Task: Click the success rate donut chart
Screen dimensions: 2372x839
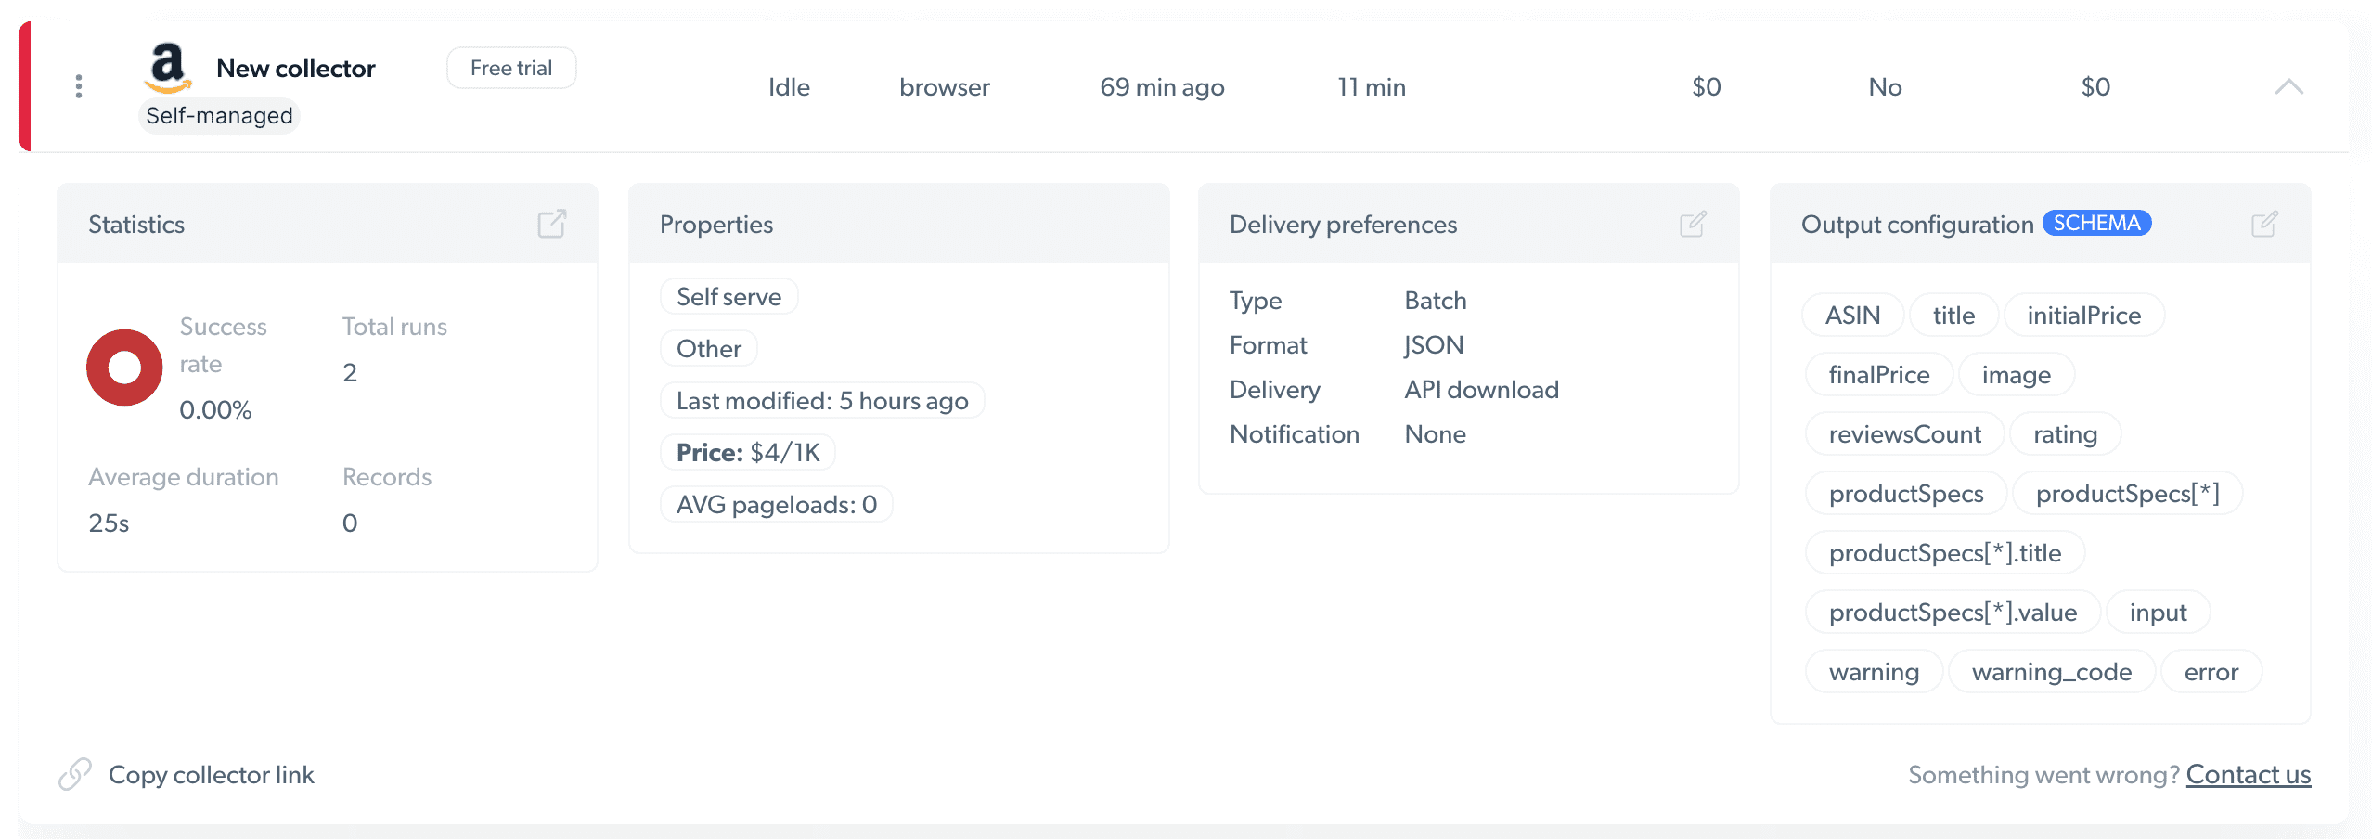Action: 123,367
